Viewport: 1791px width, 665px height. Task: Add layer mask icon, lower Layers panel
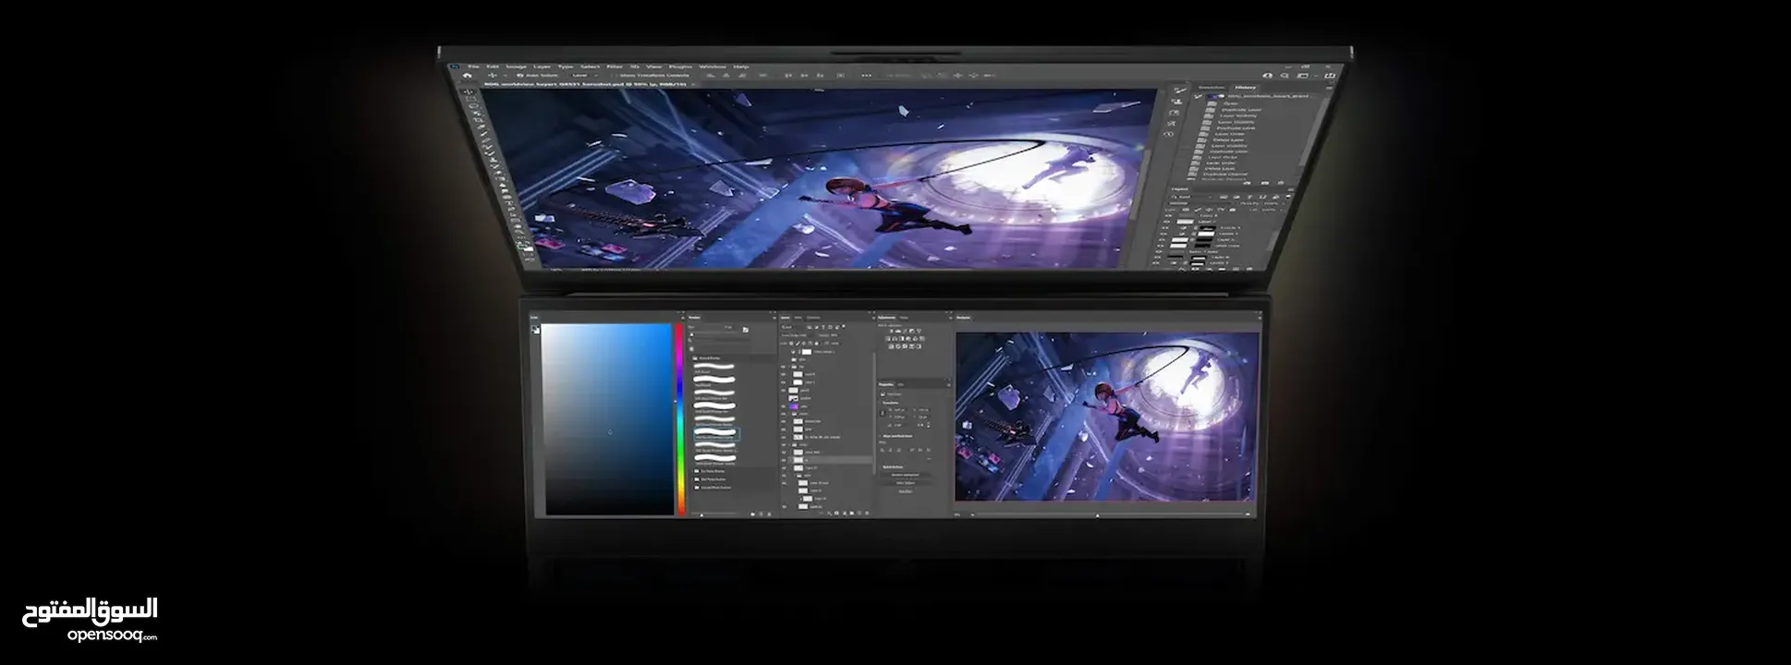click(x=836, y=513)
